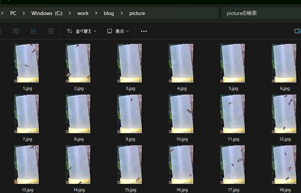Expand chevron after blog breadcrumb
Viewport: 301px width, 193px height.
[x=121, y=13]
